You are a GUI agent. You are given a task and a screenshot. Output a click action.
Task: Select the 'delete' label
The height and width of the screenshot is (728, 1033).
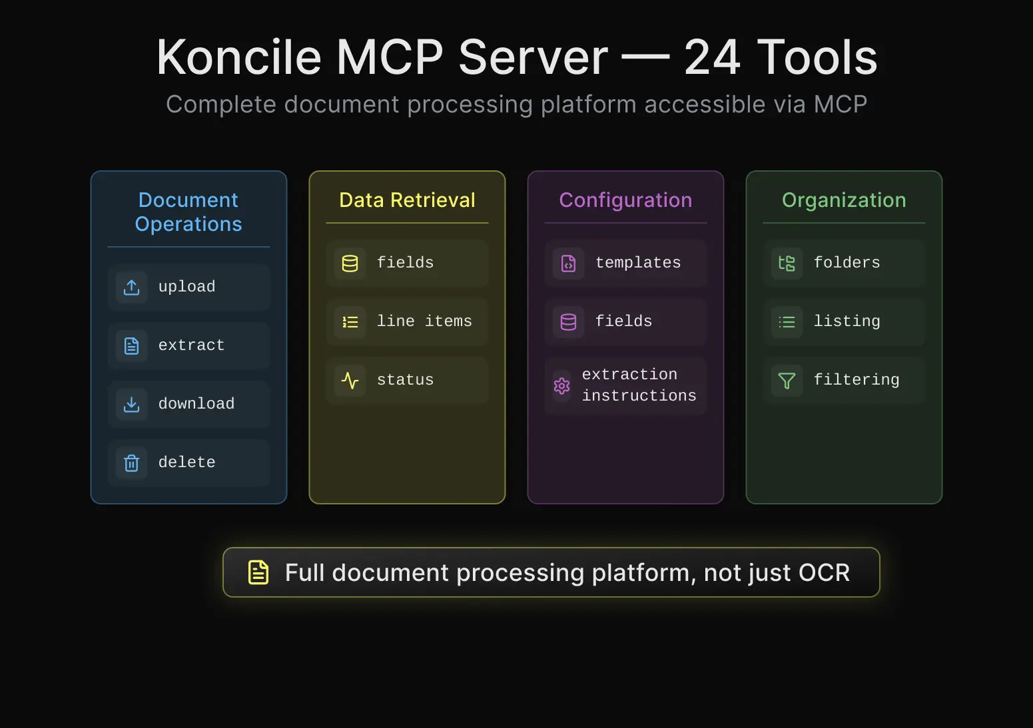(x=187, y=462)
